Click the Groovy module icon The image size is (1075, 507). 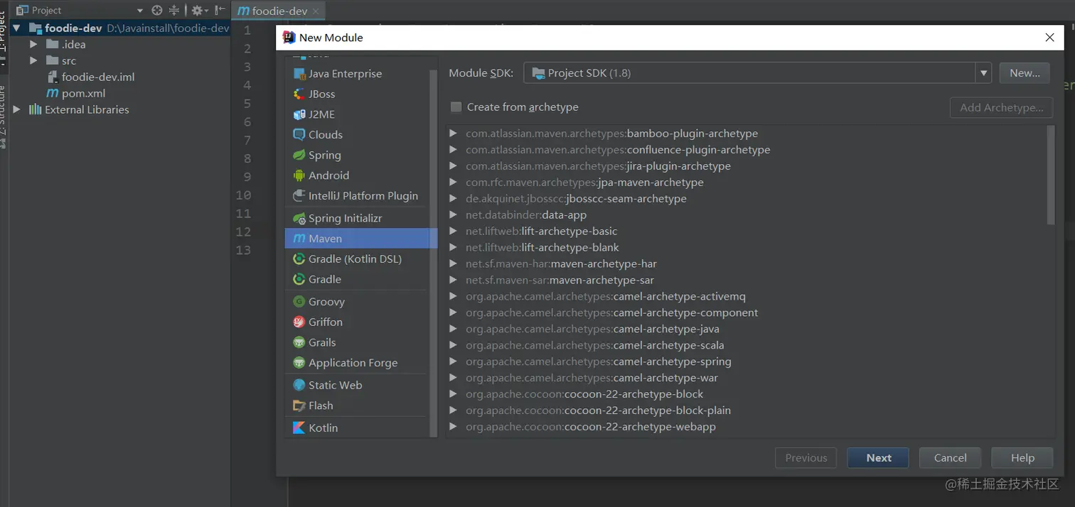(x=299, y=302)
